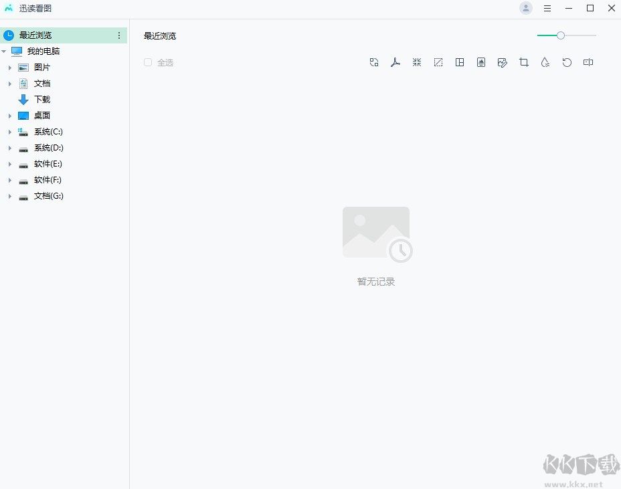Viewport: 621px width, 489px height.
Task: Open the image format conversion tool
Action: pyautogui.click(x=374, y=62)
